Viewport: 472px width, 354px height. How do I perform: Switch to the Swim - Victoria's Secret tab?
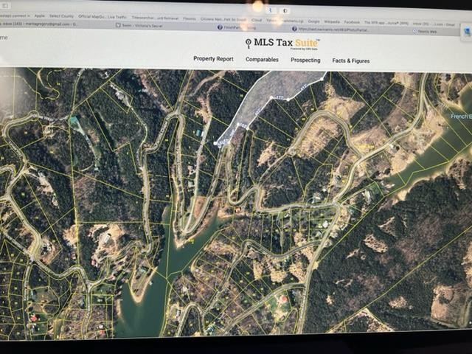tap(142, 26)
